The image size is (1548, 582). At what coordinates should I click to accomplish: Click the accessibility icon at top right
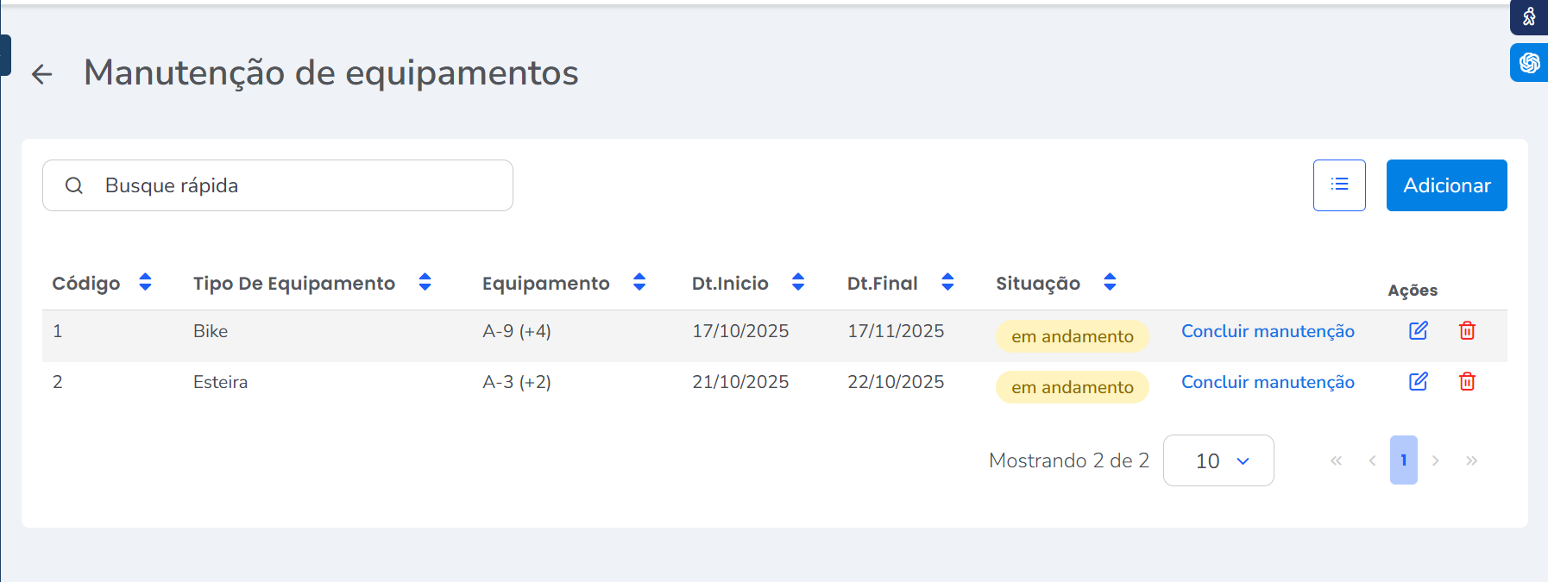(1529, 16)
